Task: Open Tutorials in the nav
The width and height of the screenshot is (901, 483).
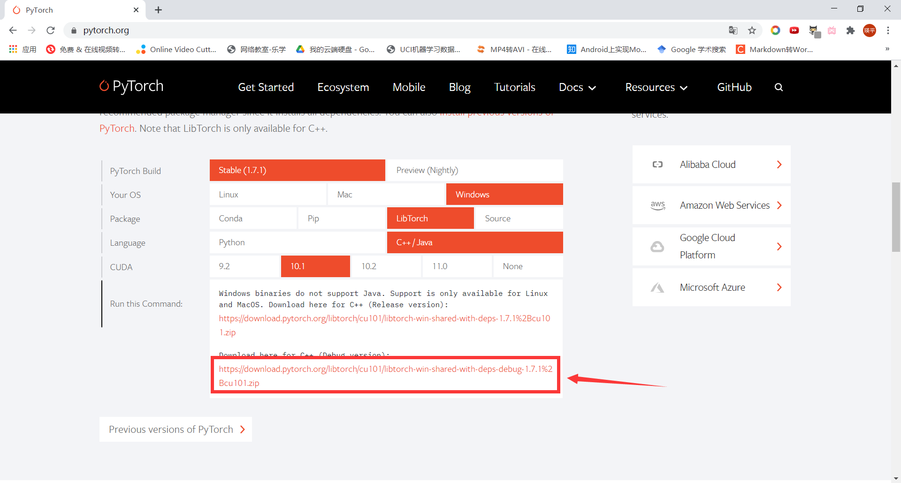Action: point(514,87)
